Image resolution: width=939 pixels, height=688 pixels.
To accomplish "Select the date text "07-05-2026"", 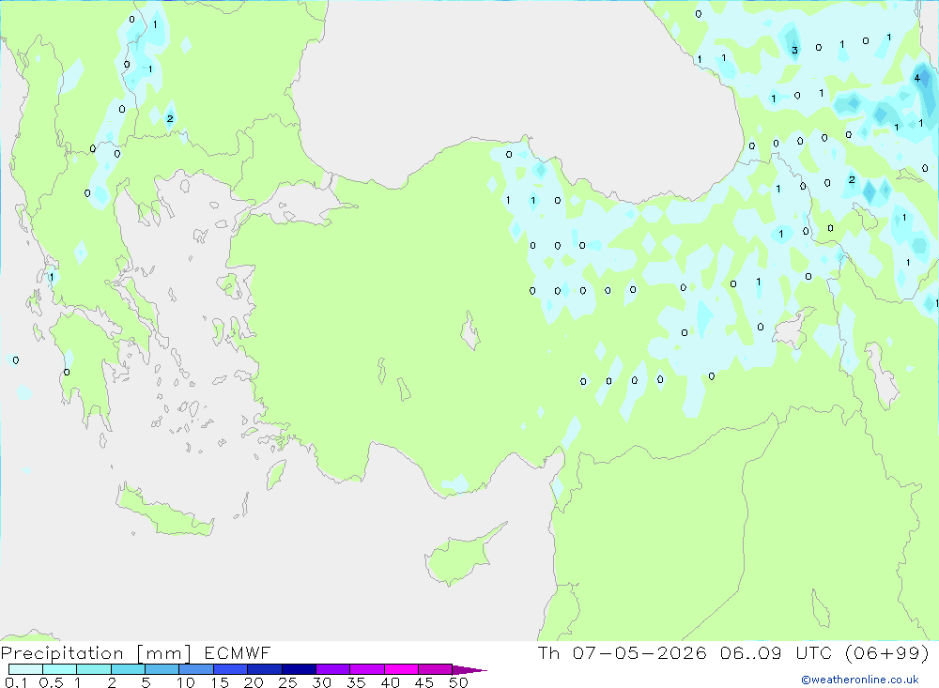I will pos(639,653).
